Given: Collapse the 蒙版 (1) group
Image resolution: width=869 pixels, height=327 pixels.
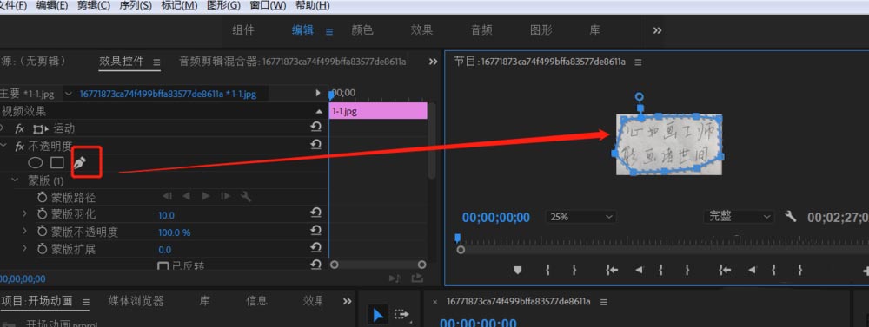Looking at the screenshot, I should [16, 180].
